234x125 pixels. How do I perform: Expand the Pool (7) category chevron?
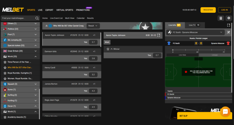point(36,35)
